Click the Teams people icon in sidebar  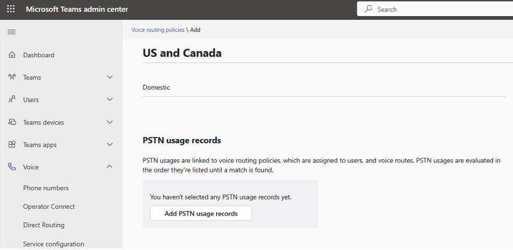tap(12, 77)
